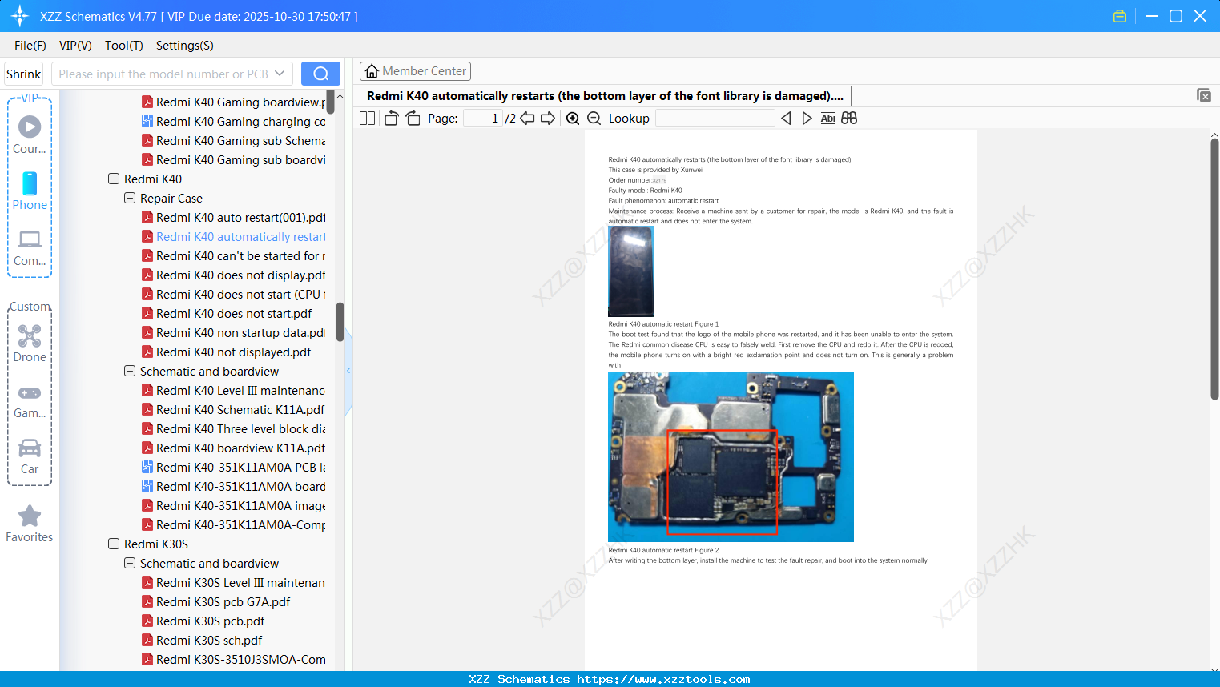Jump to the previous lookup result
This screenshot has width=1220, height=687.
[786, 119]
